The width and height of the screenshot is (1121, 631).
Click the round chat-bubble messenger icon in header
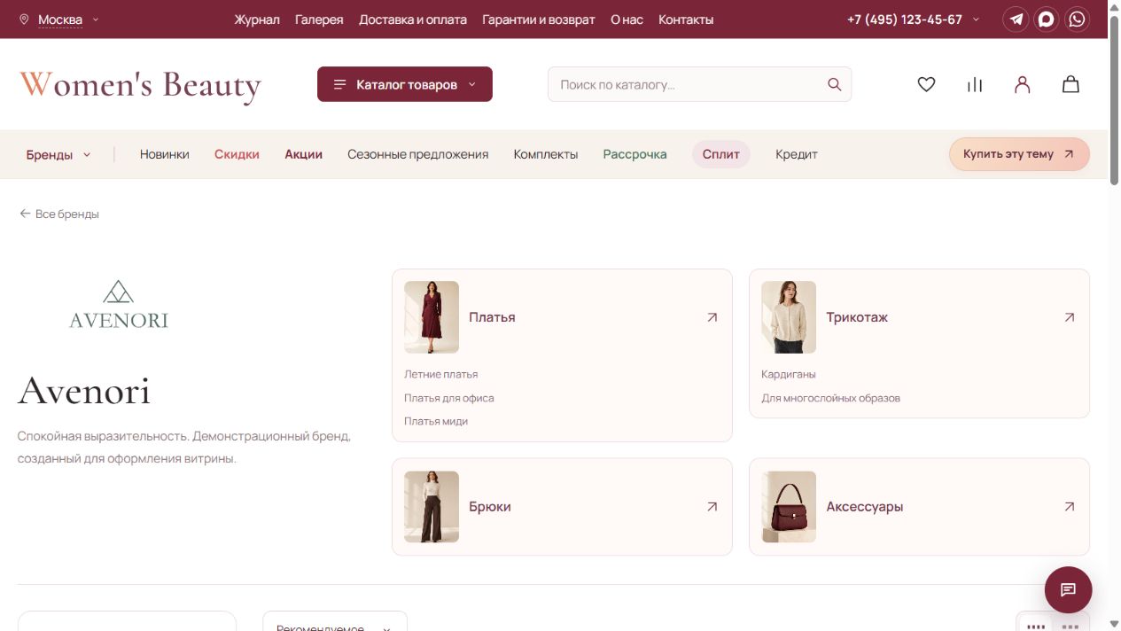click(x=1047, y=19)
